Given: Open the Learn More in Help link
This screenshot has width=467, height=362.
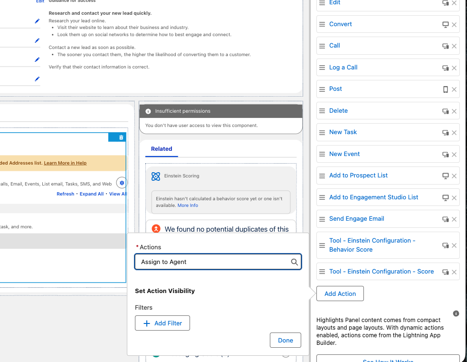Looking at the screenshot, I should pyautogui.click(x=65, y=163).
